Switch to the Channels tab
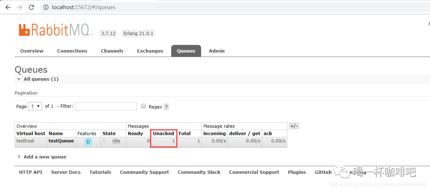The image size is (430, 191). [112, 51]
